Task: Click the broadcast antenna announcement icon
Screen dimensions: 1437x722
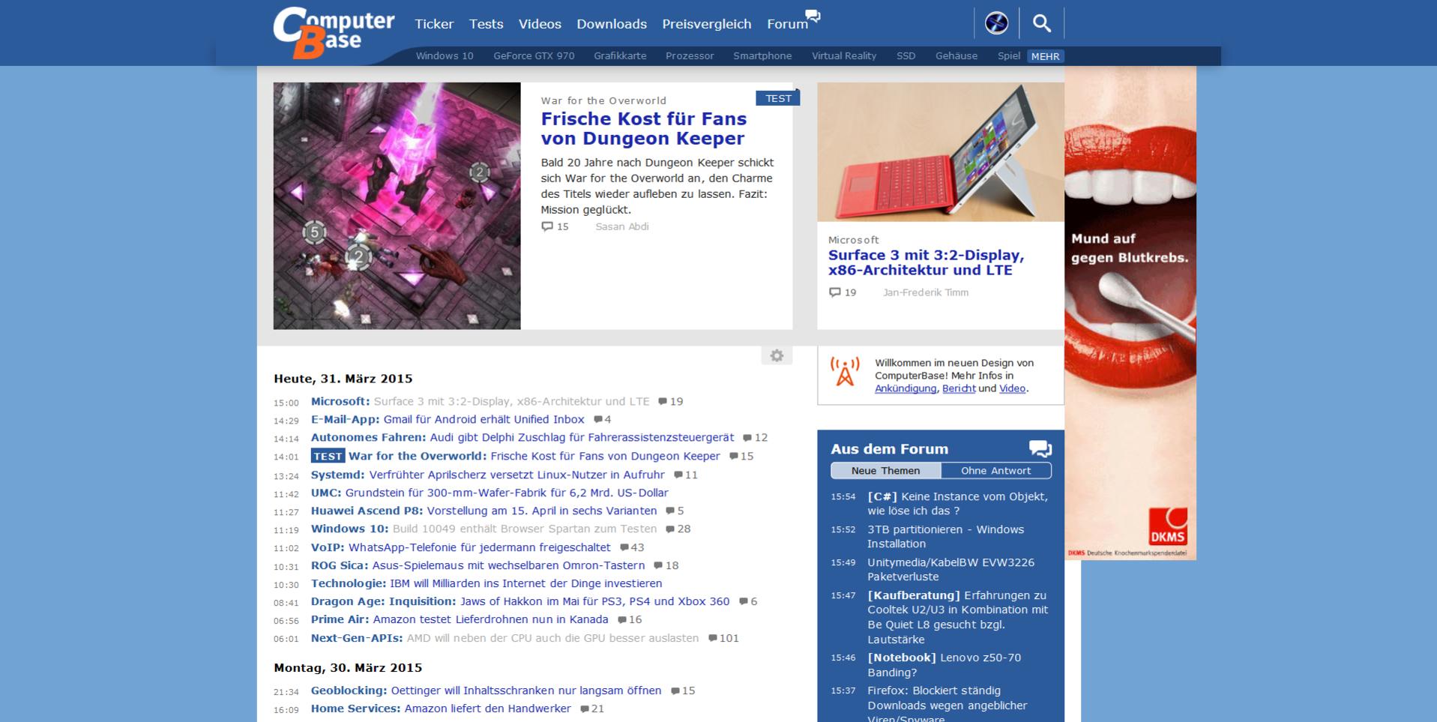Action: coord(845,372)
